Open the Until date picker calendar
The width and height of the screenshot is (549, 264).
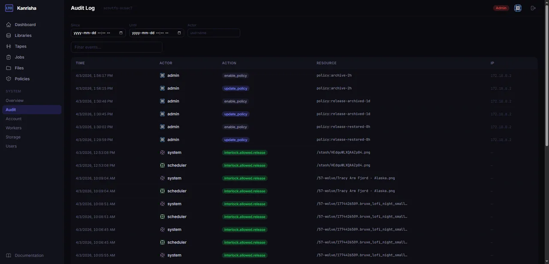tap(179, 33)
